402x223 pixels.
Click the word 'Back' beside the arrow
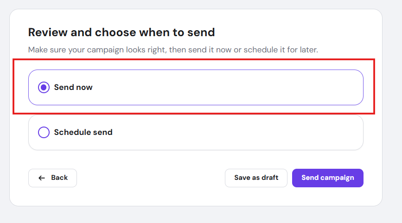pyautogui.click(x=59, y=178)
